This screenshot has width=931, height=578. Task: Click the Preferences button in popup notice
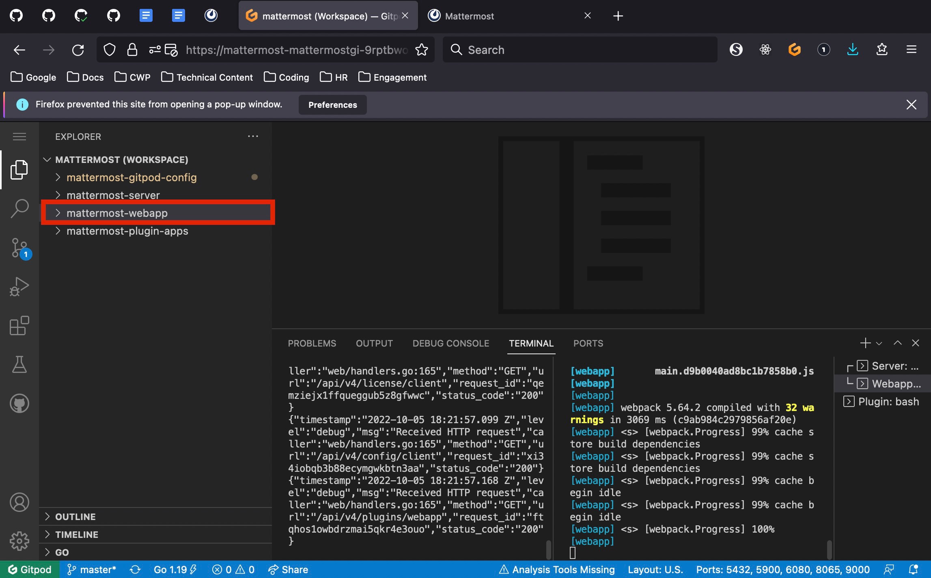pyautogui.click(x=332, y=105)
